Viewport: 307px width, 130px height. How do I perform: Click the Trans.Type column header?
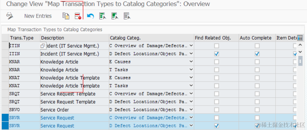click(x=24, y=38)
